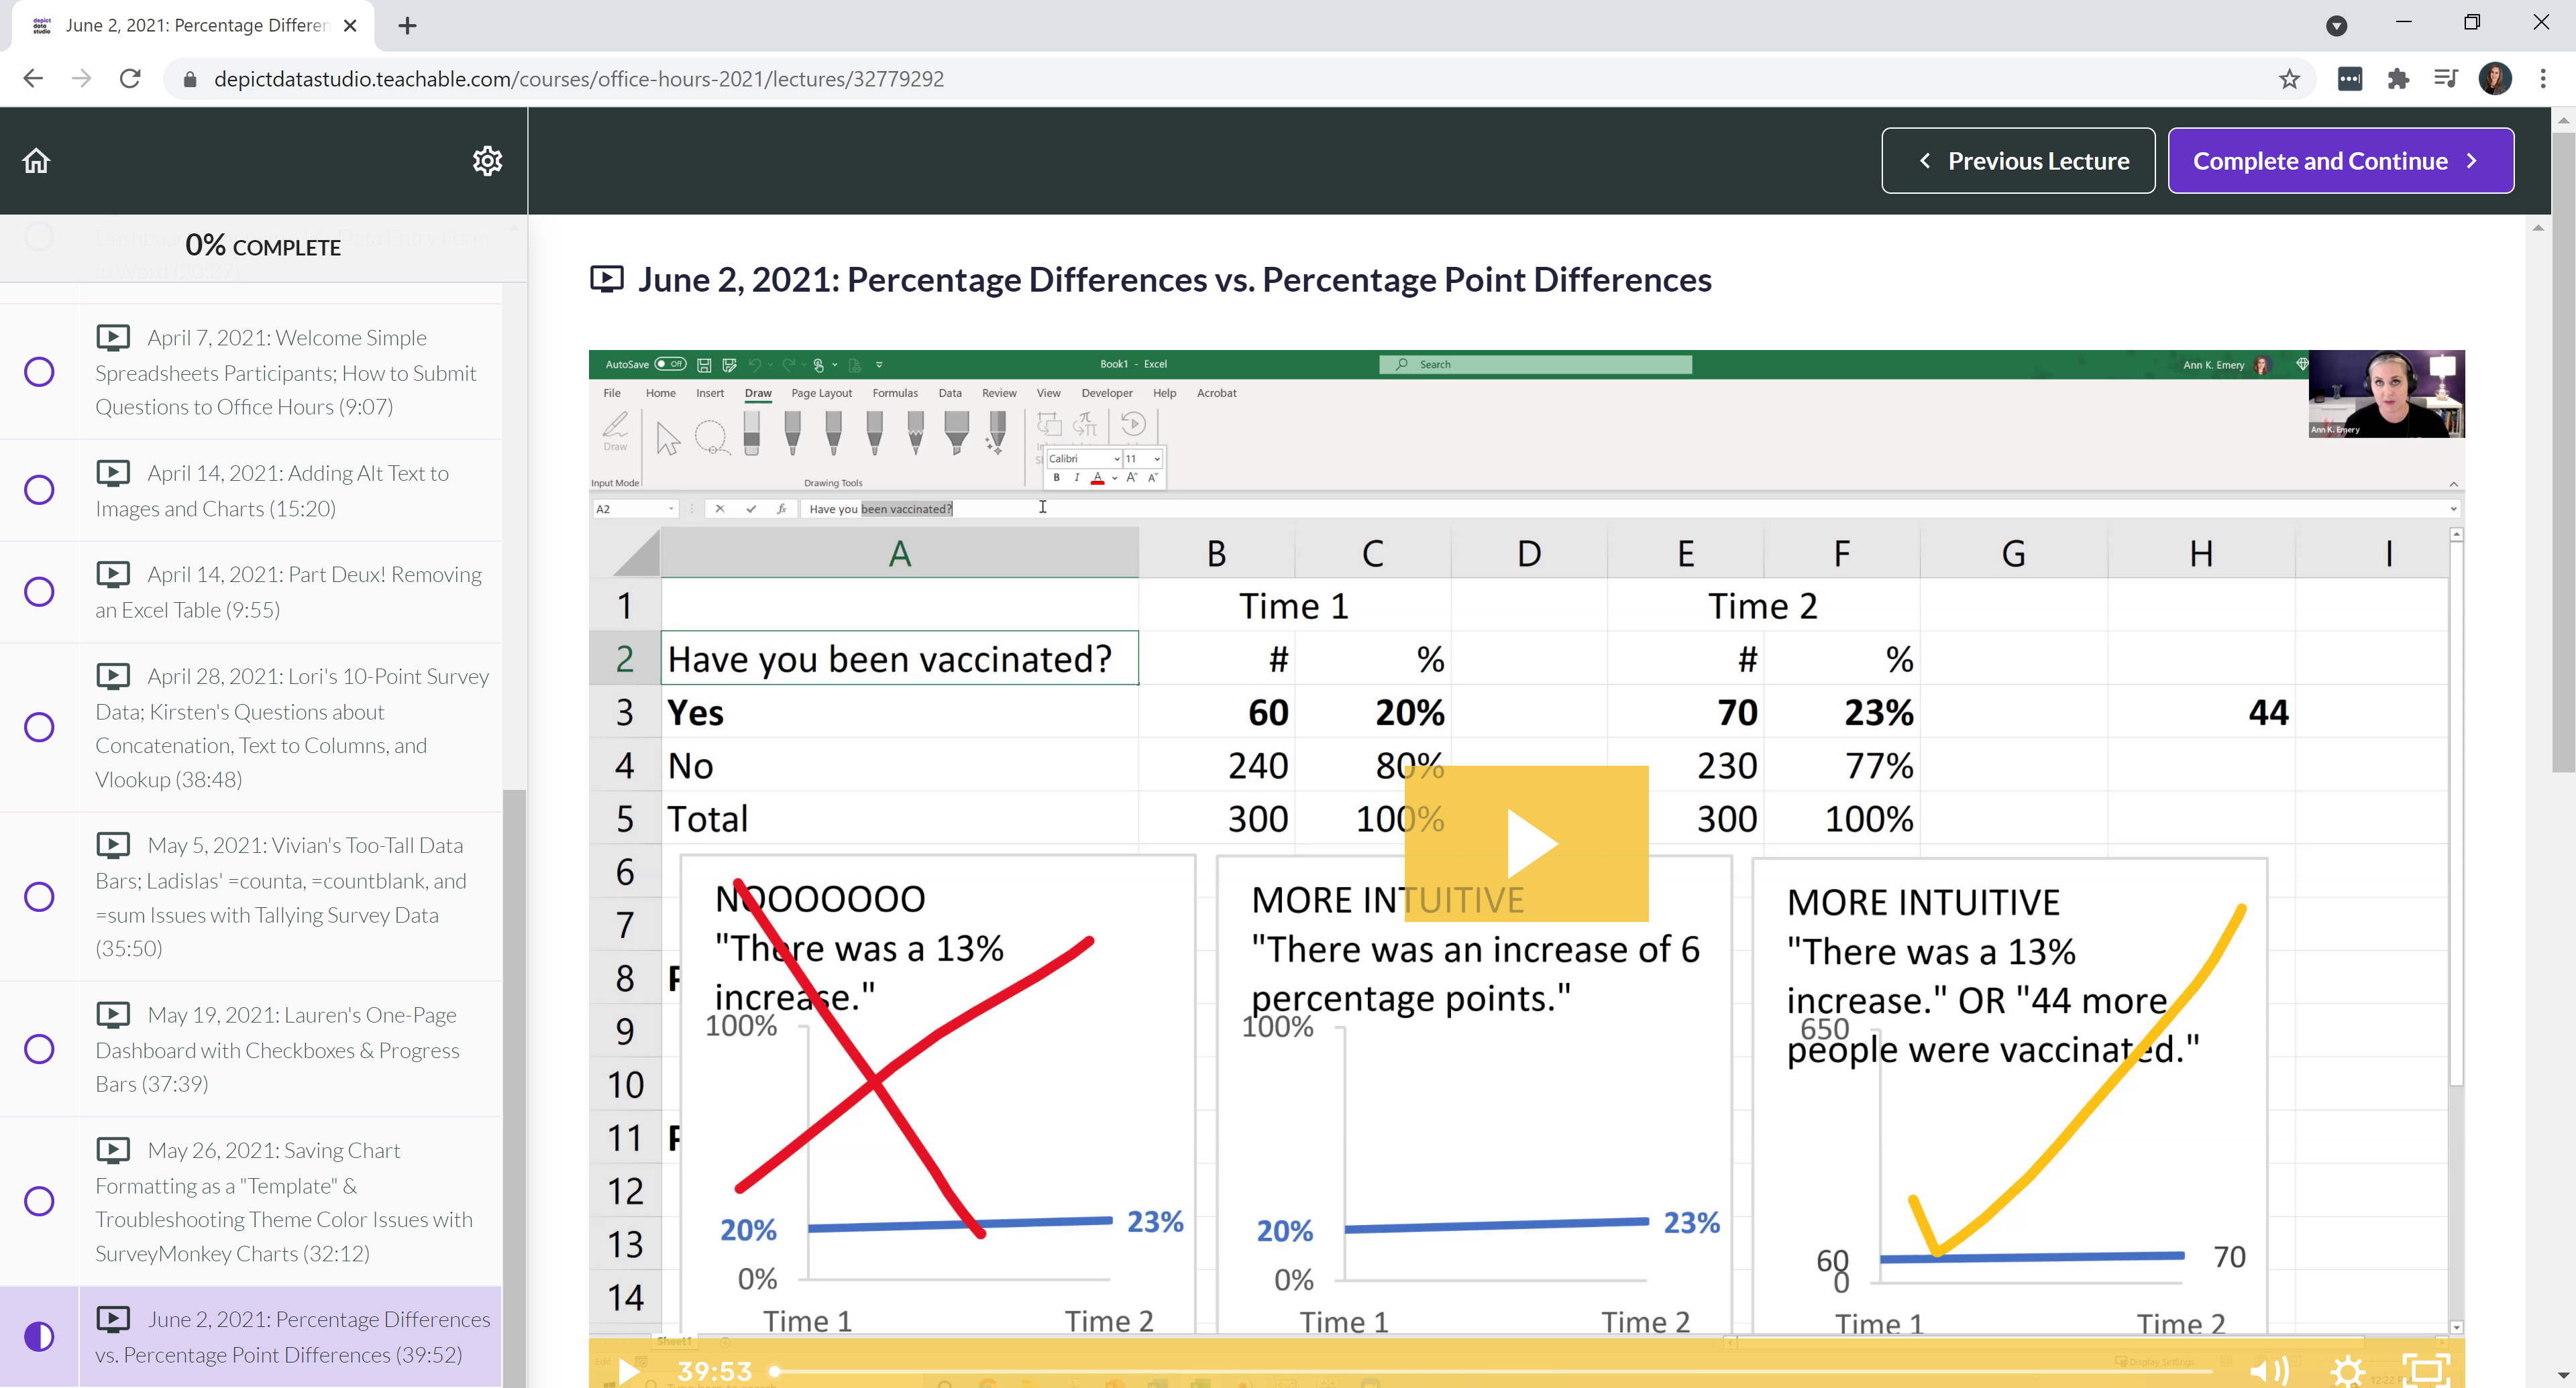Open the dark square extension with three dots
2576x1388 pixels.
pos(2350,79)
